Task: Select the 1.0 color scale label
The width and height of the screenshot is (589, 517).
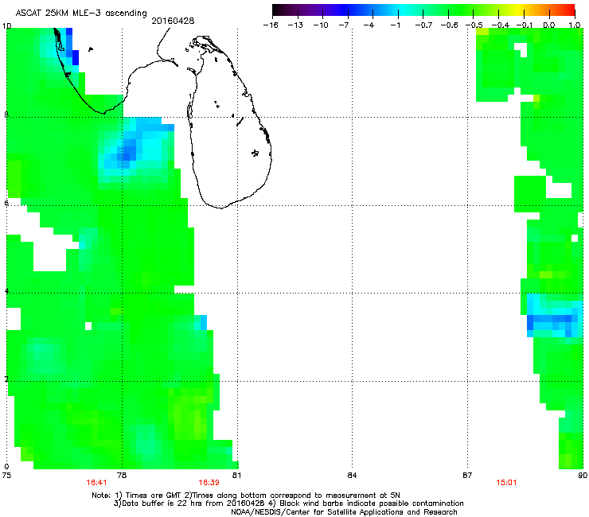Action: [575, 25]
